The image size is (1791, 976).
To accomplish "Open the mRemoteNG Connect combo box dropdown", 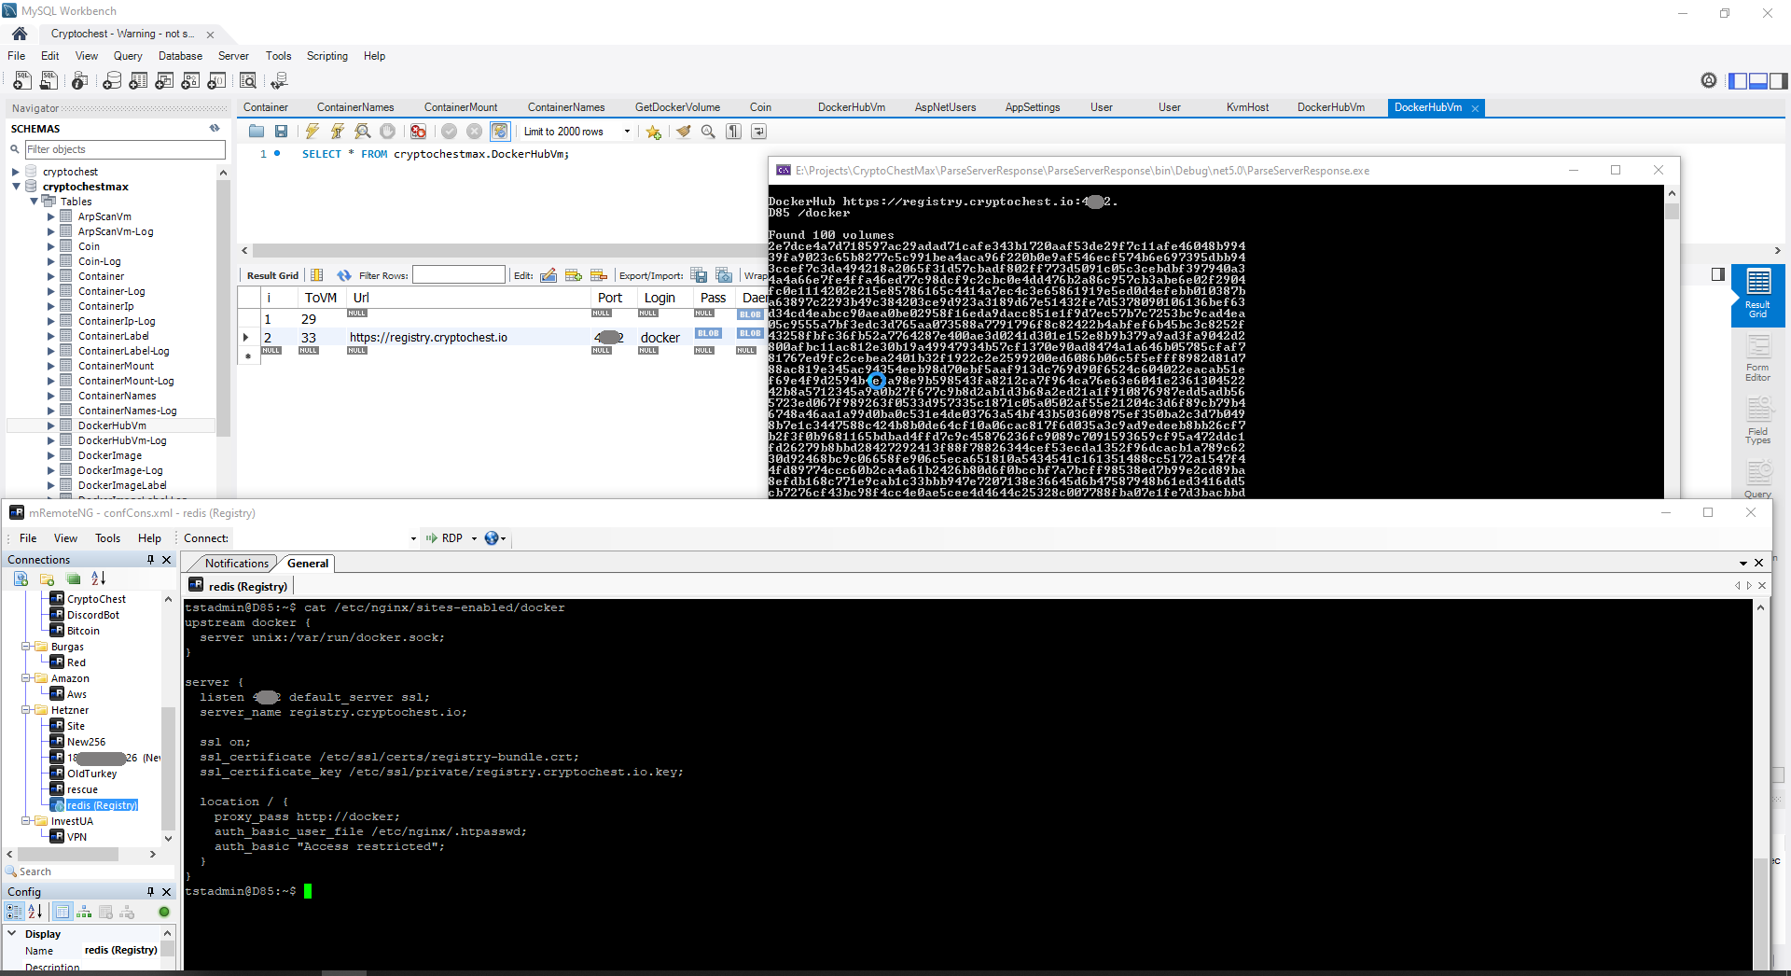I will [413, 538].
